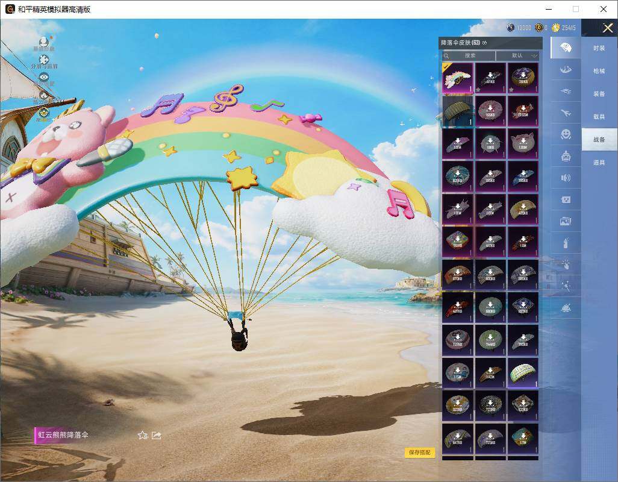Select the spray can category icon
This screenshot has width=618, height=482.
pos(566,243)
